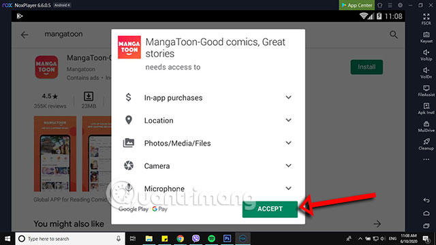Expand Photos/Media/Files permission details

coord(288,143)
